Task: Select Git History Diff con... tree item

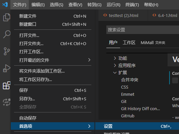Action: (x=140, y=109)
